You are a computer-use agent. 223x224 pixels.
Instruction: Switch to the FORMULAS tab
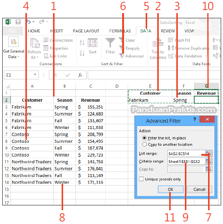120,31
